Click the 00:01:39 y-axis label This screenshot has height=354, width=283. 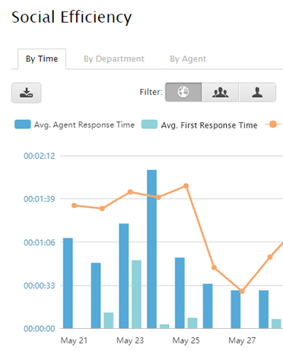pos(40,199)
